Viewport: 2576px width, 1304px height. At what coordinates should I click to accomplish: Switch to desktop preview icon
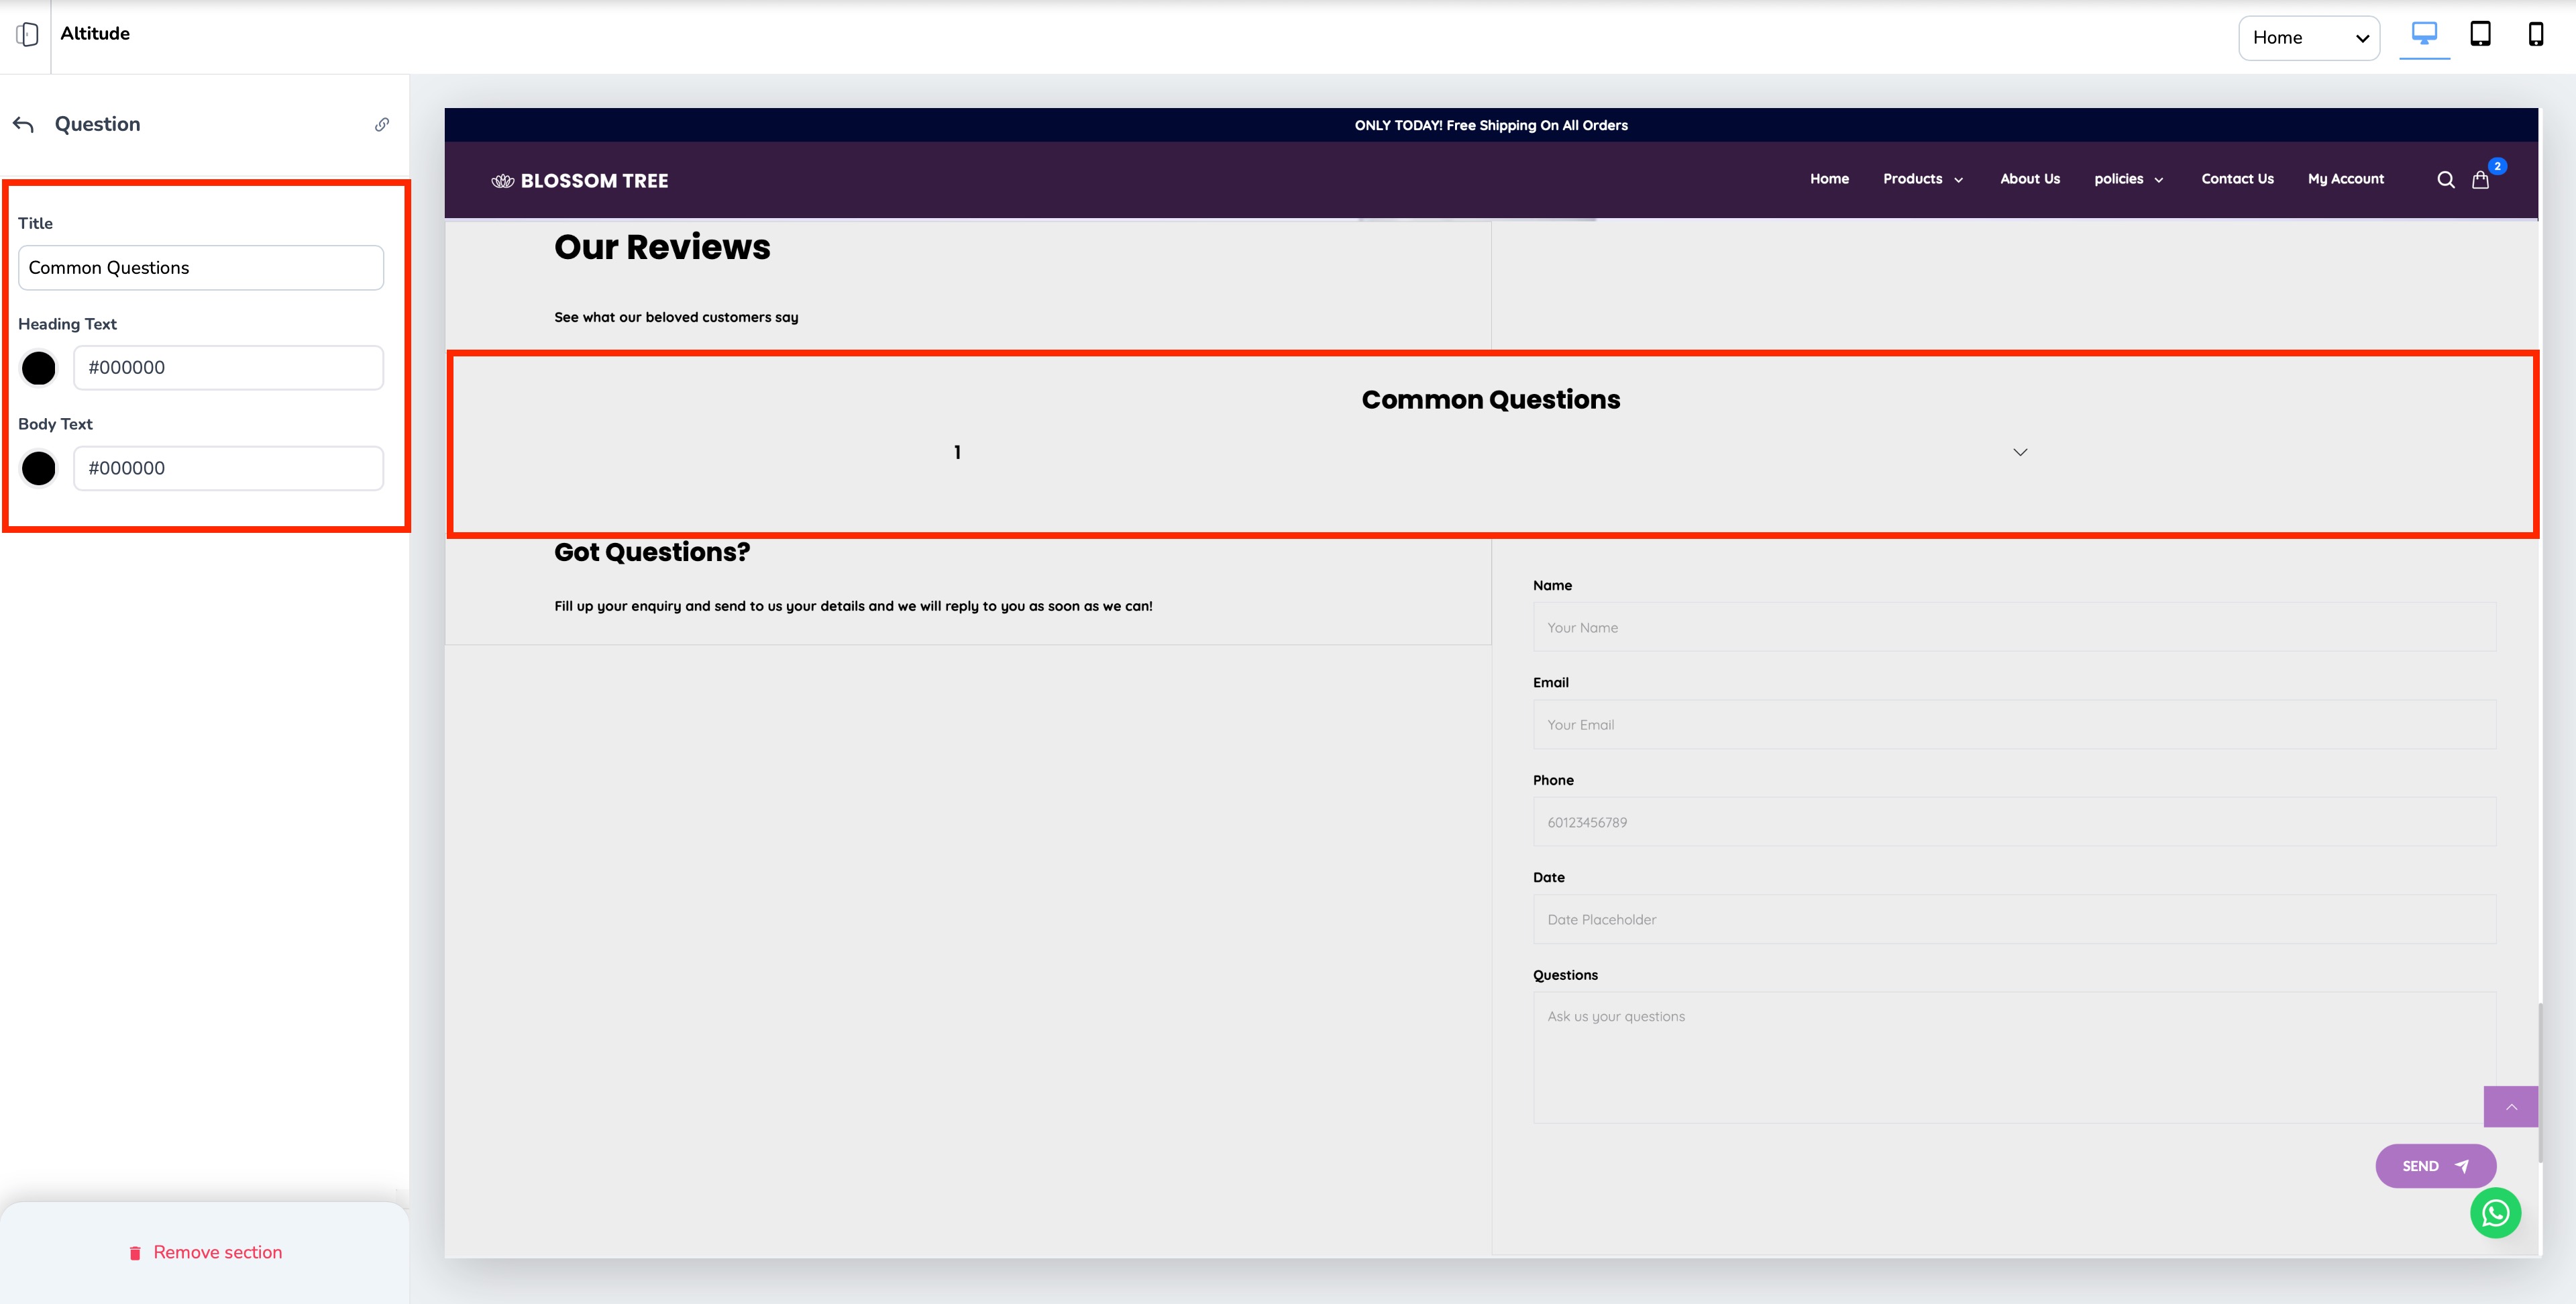2424,34
